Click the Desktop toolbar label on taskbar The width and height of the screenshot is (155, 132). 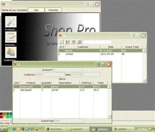[142, 129]
